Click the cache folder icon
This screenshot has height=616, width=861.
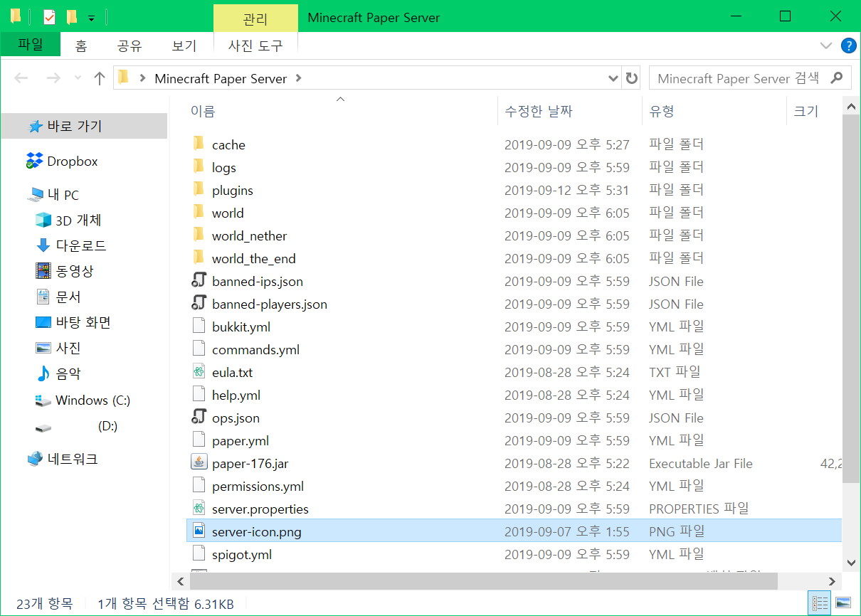pyautogui.click(x=199, y=144)
